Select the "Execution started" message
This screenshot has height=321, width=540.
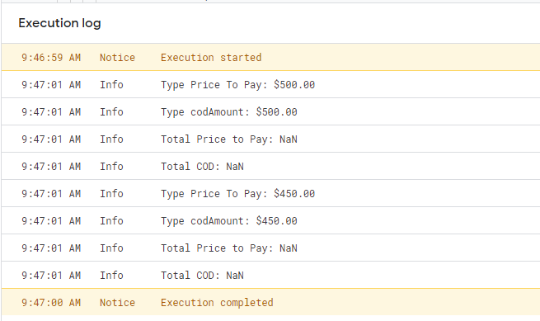click(211, 57)
